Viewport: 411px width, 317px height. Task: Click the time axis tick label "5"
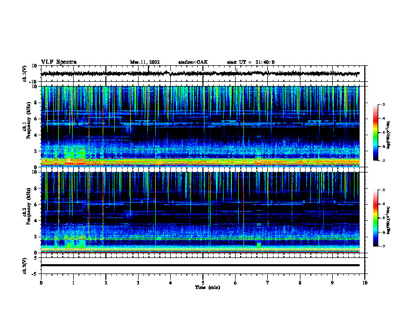203,283
